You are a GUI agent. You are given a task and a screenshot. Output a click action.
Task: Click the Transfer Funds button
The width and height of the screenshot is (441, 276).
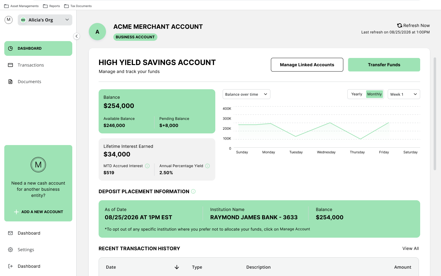[x=384, y=65]
